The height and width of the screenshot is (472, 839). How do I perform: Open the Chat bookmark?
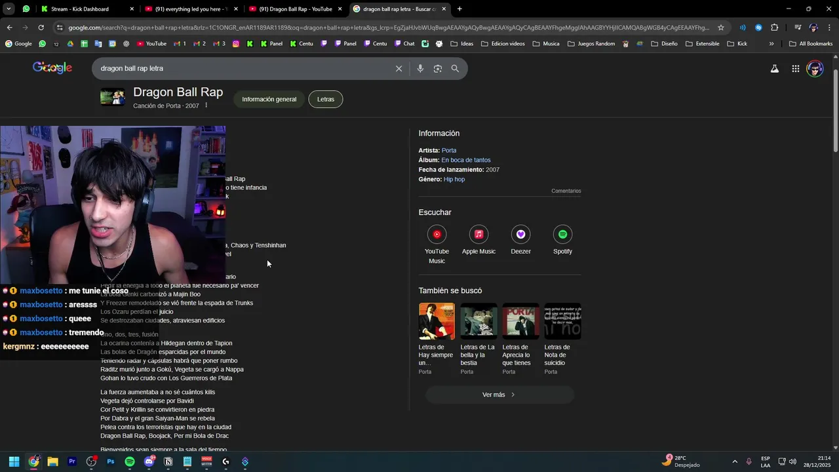tap(404, 44)
